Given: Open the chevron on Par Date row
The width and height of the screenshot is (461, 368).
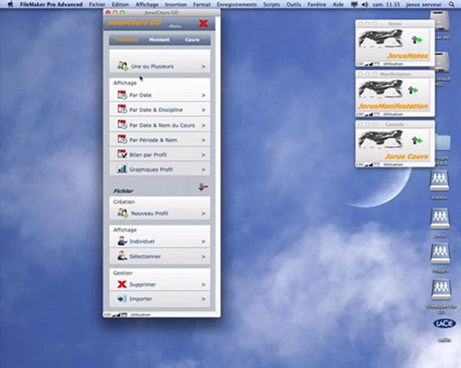Looking at the screenshot, I should coord(203,96).
